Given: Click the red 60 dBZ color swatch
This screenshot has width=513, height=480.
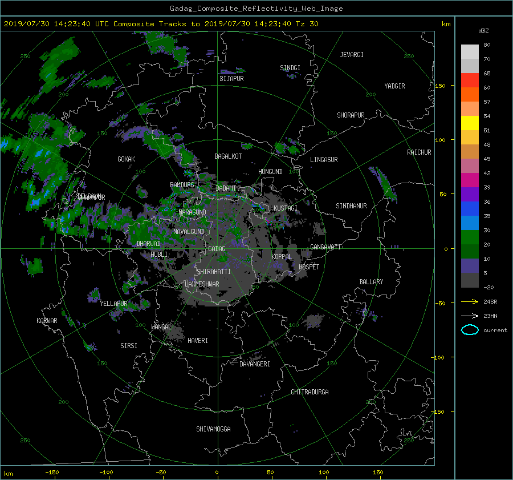Looking at the screenshot, I should coord(470,80).
